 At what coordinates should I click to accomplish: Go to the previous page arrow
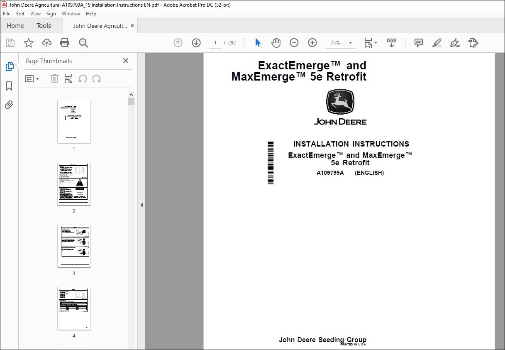click(178, 43)
